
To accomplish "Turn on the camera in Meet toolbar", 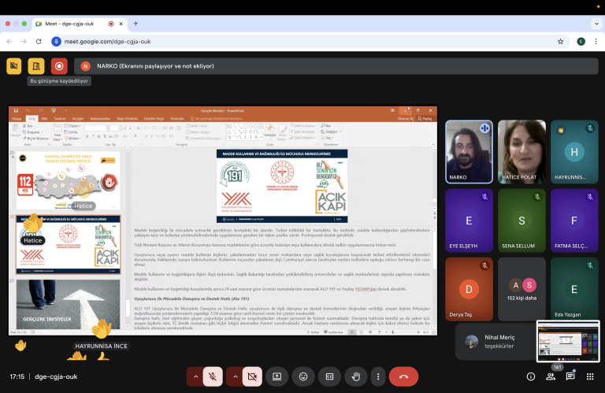I will pos(252,376).
